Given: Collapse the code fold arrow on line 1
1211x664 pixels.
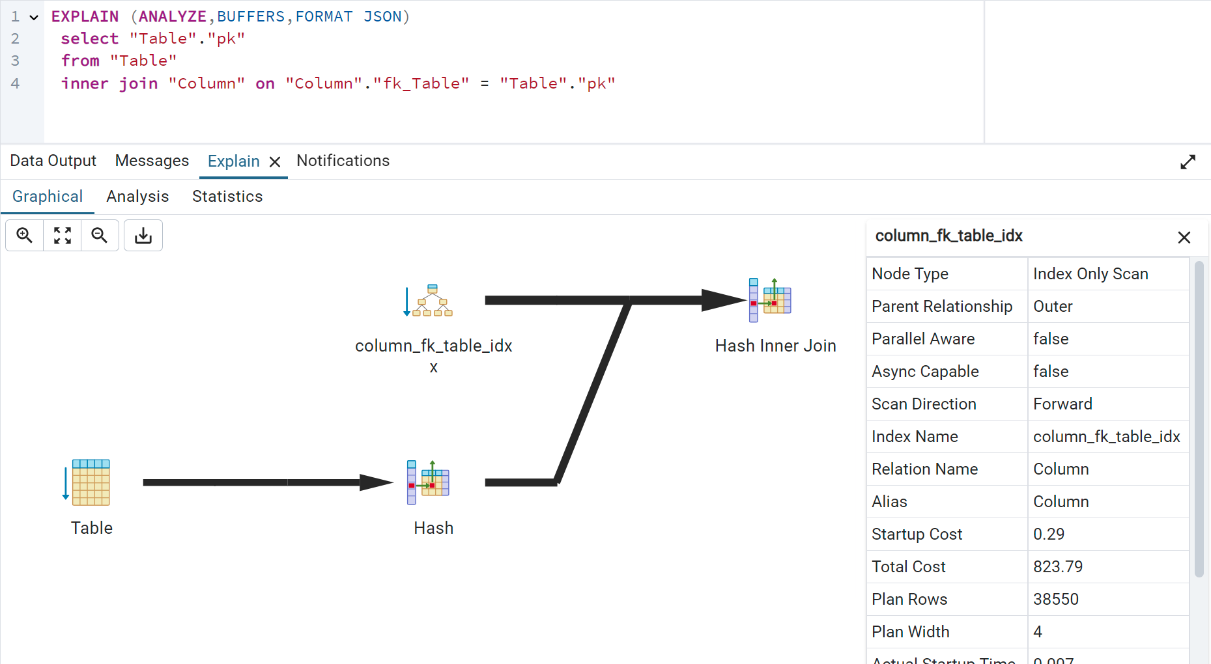Looking at the screenshot, I should pos(34,18).
